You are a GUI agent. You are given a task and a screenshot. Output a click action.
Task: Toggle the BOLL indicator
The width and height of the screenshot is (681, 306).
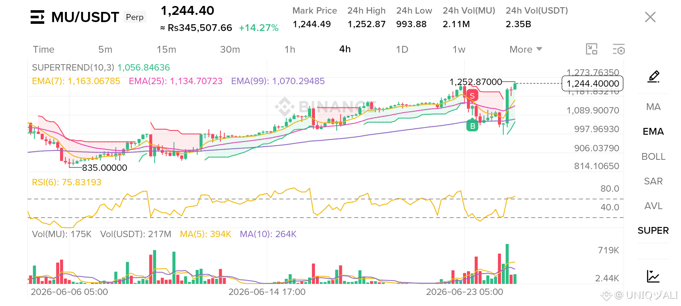pos(653,156)
